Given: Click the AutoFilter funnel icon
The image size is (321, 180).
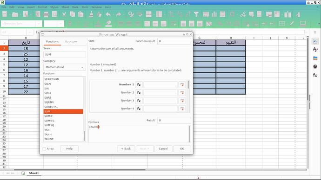Looking at the screenshot, I should 196,14.
